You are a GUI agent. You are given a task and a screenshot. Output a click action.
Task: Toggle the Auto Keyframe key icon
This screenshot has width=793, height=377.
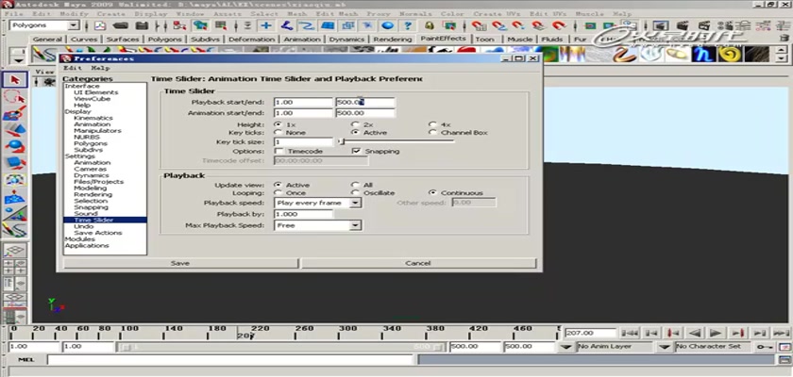click(764, 347)
